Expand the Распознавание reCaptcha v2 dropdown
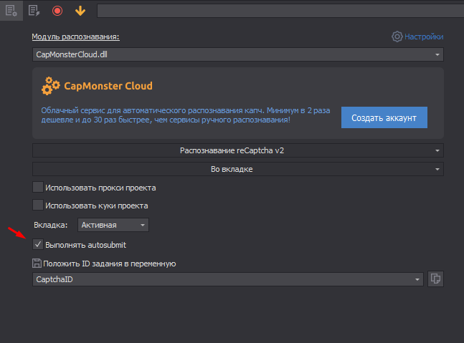The height and width of the screenshot is (343, 464). pyautogui.click(x=237, y=150)
